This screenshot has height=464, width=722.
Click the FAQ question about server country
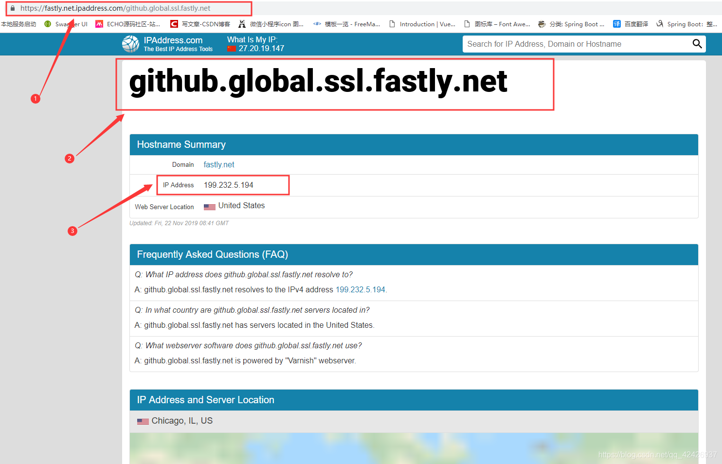252,310
